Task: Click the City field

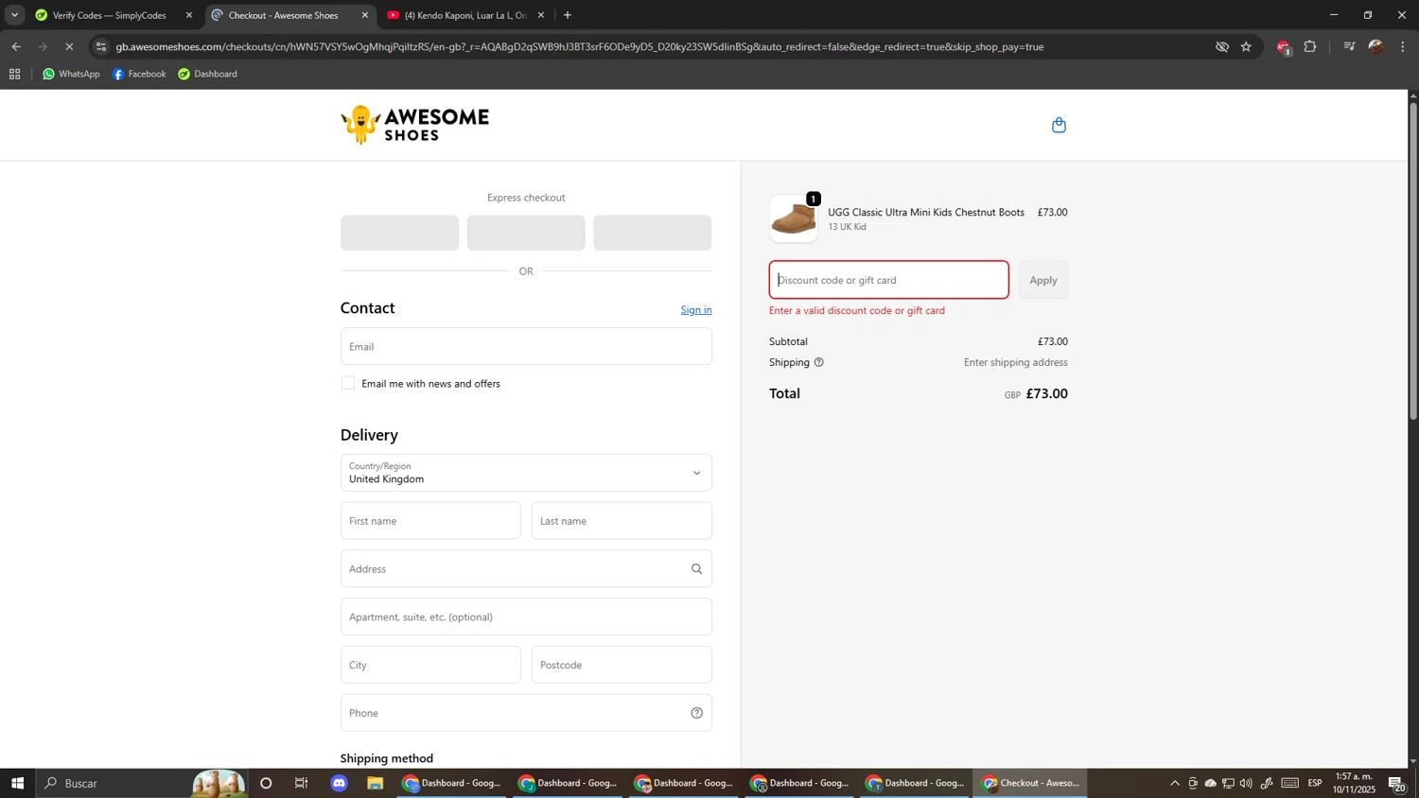Action: [x=430, y=665]
